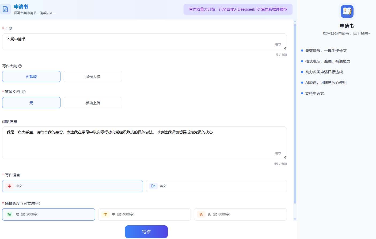The width and height of the screenshot is (376, 239).
Task: Choose 手动上传 for background document
Action: pyautogui.click(x=93, y=103)
